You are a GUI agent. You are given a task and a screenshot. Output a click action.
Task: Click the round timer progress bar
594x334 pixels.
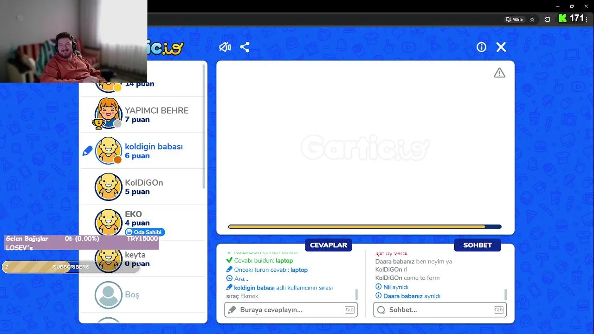[365, 227]
